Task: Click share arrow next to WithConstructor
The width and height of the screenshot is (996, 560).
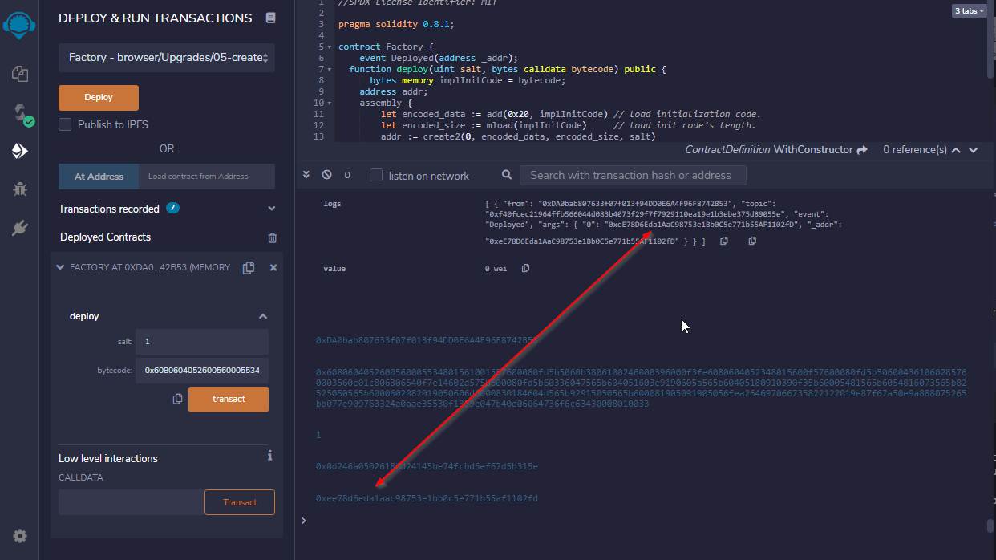Action: pos(862,150)
